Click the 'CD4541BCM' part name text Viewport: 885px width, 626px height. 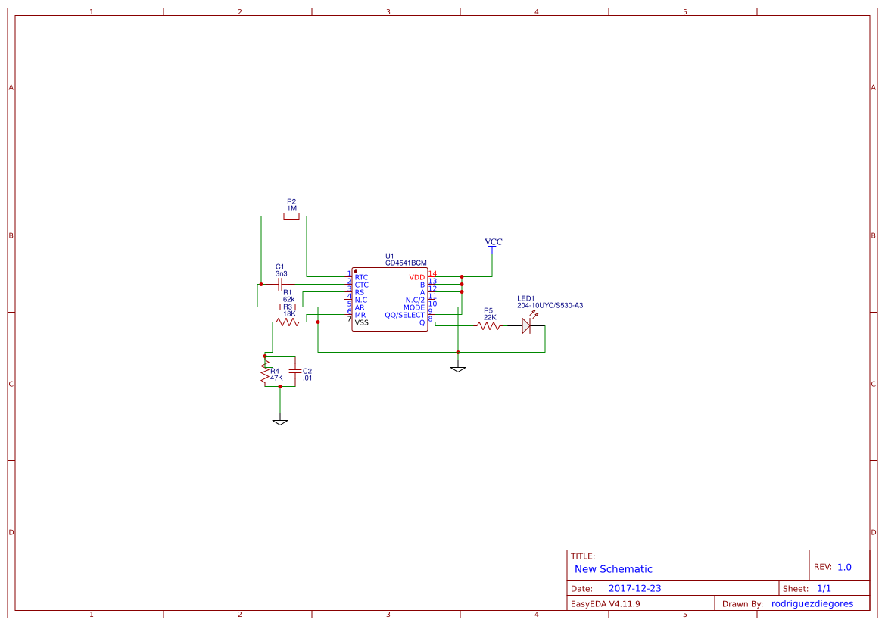tap(406, 263)
